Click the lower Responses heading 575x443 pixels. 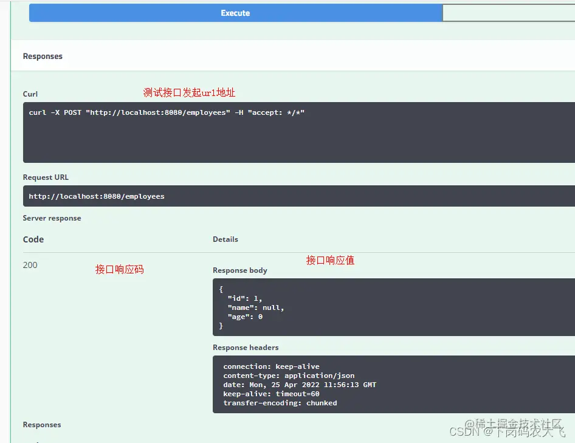coord(42,425)
